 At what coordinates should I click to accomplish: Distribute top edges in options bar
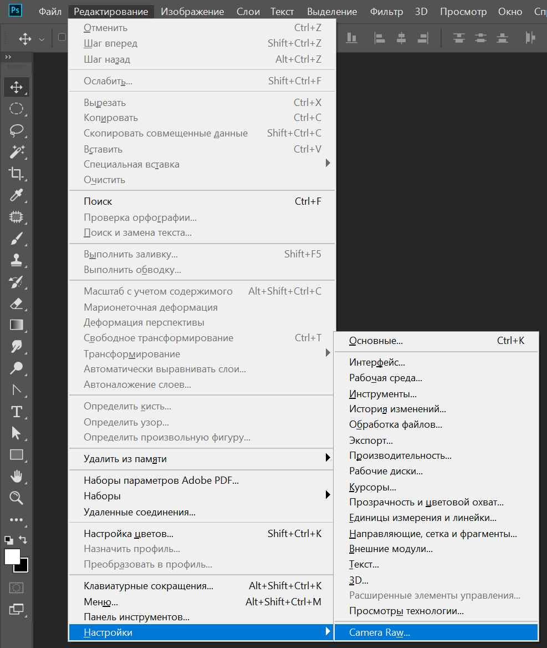tap(459, 38)
